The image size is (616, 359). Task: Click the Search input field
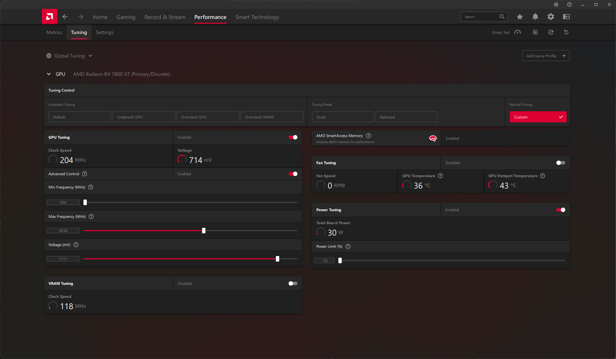click(480, 17)
